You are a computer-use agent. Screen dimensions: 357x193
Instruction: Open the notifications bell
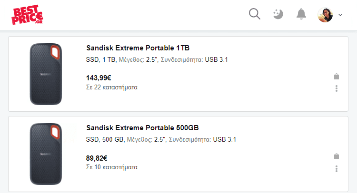point(301,14)
